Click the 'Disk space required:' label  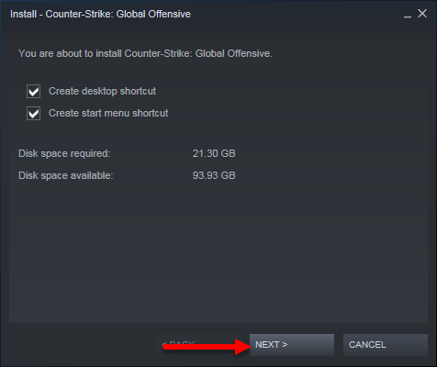(64, 153)
